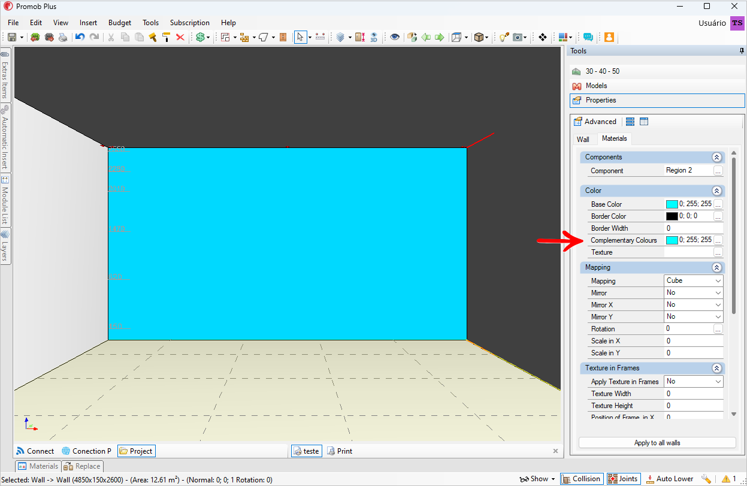This screenshot has width=747, height=486.
Task: Open the Insert menu
Action: (x=88, y=23)
